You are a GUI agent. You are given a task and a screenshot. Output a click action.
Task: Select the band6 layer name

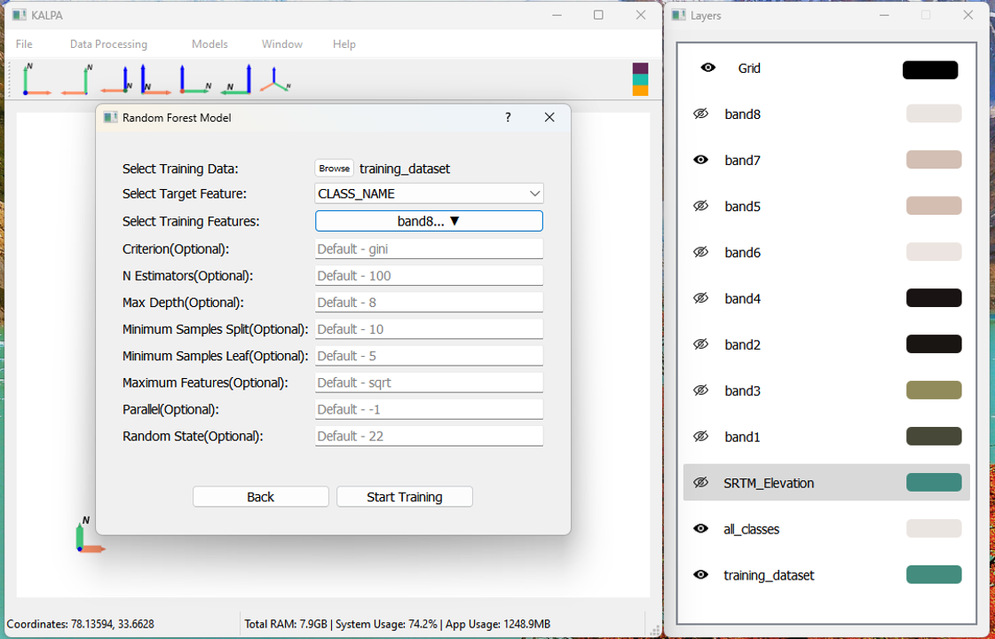pyautogui.click(x=742, y=253)
